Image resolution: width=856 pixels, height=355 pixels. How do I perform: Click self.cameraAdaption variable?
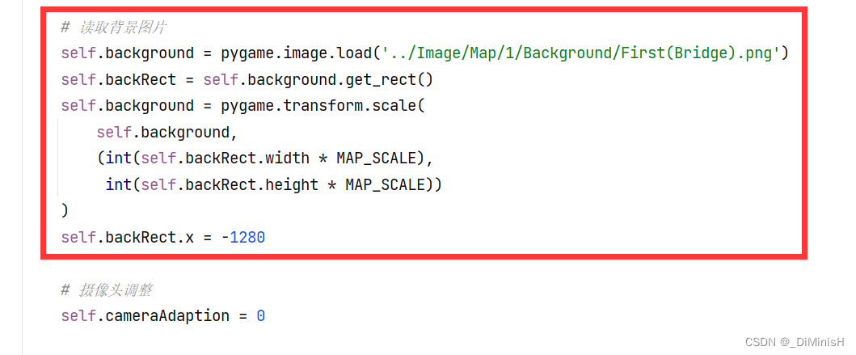(145, 316)
